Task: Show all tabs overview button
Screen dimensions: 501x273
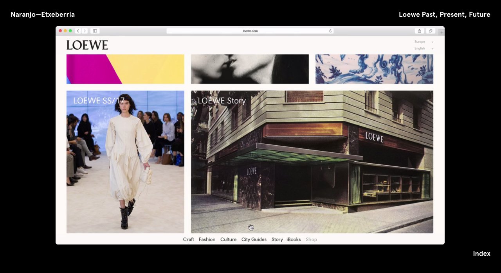Action: (430, 31)
